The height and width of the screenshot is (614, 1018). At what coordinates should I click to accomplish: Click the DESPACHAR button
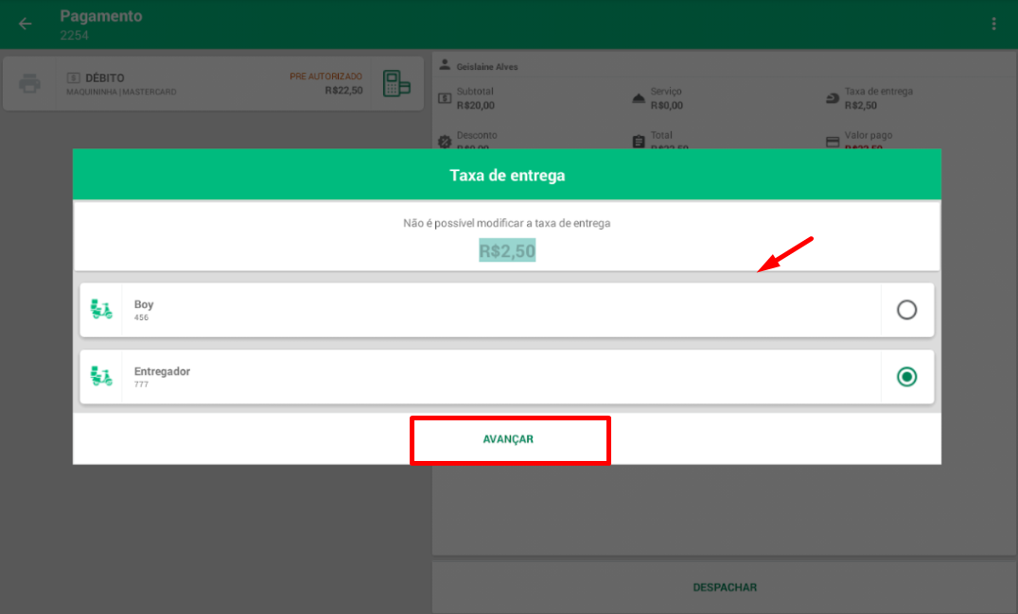(725, 588)
